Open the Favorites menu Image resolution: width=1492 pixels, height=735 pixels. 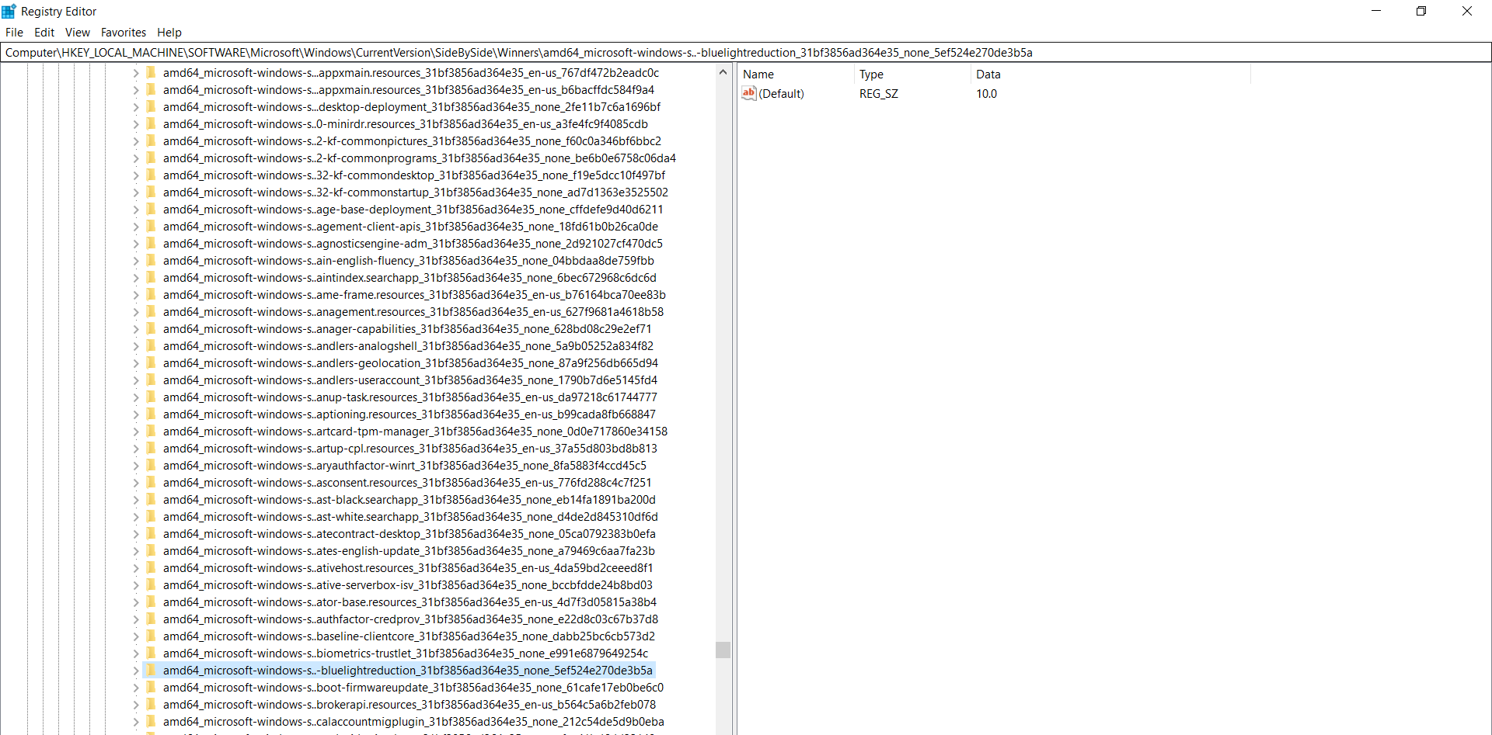click(124, 33)
